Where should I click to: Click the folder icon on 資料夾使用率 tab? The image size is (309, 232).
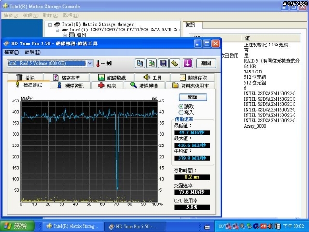pos(175,86)
